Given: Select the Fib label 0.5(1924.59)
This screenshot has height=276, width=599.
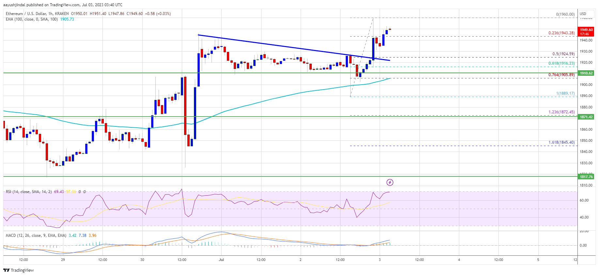Looking at the screenshot, I should 563,54.
